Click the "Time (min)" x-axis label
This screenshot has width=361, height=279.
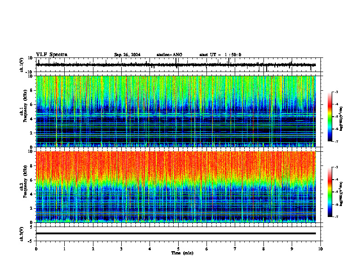pyautogui.click(x=182, y=253)
